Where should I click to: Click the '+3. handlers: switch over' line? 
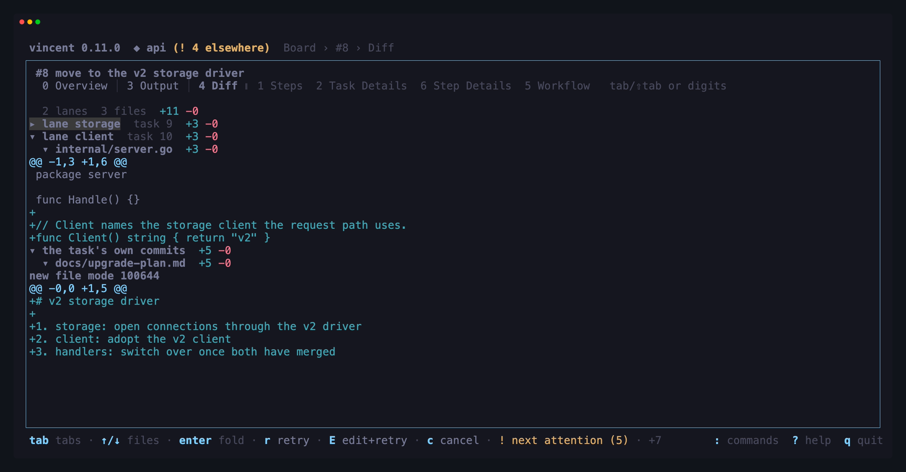pyautogui.click(x=182, y=352)
